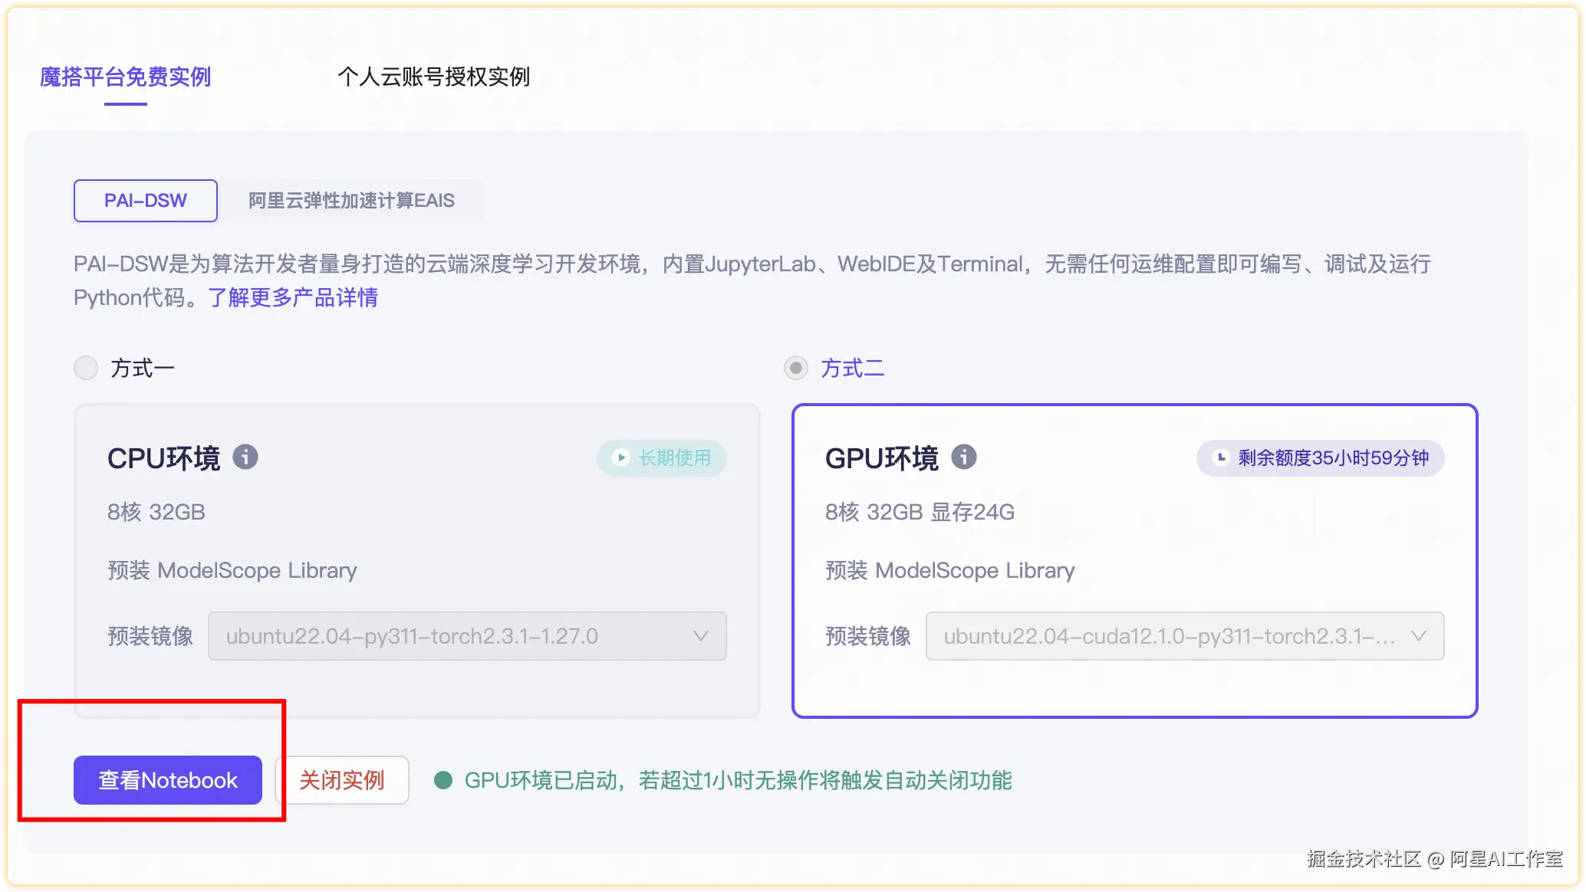1586x892 pixels.
Task: Click the 关闭实例 button
Action: [x=342, y=781]
